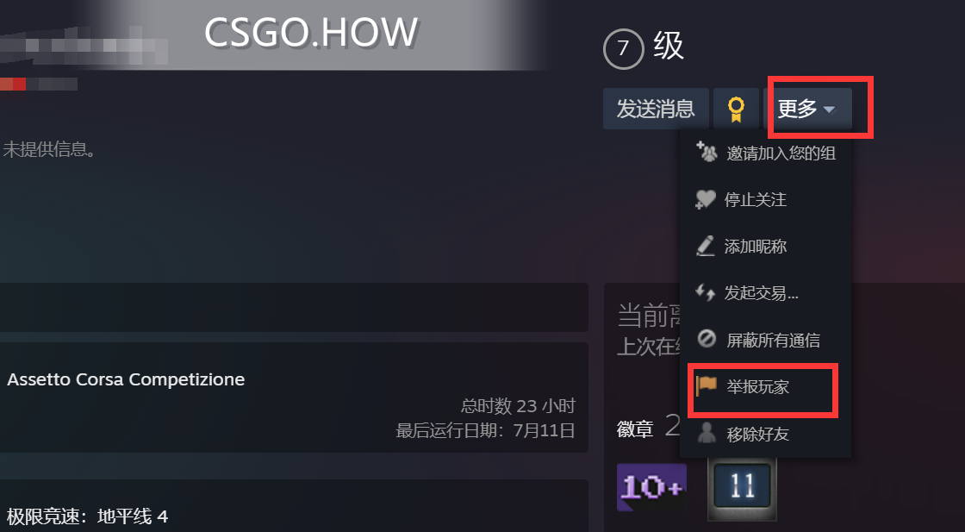This screenshot has height=532, width=965.
Task: Click the 发送消息 button
Action: pos(656,109)
